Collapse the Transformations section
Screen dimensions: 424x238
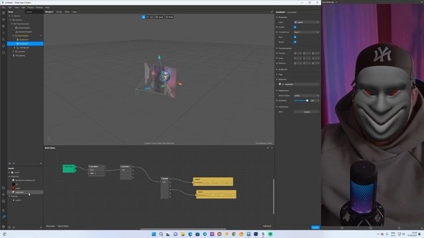277,48
